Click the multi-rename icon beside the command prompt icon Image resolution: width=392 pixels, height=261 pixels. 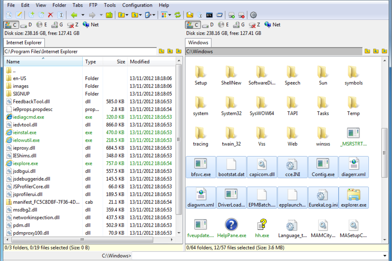pyautogui.click(x=200, y=15)
